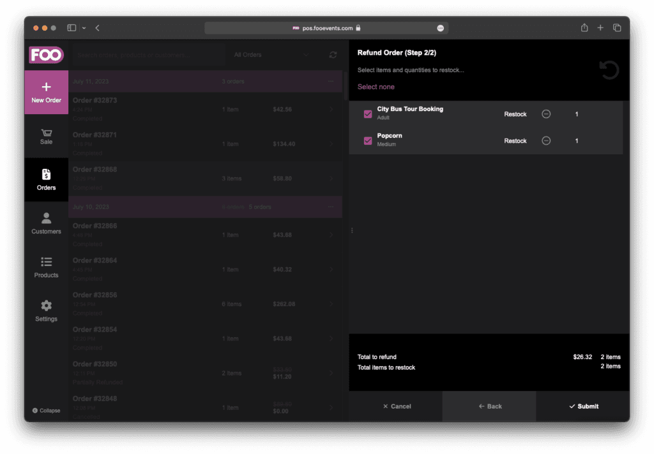This screenshot has height=454, width=654.
Task: Open the Products list section
Action: coord(46,267)
